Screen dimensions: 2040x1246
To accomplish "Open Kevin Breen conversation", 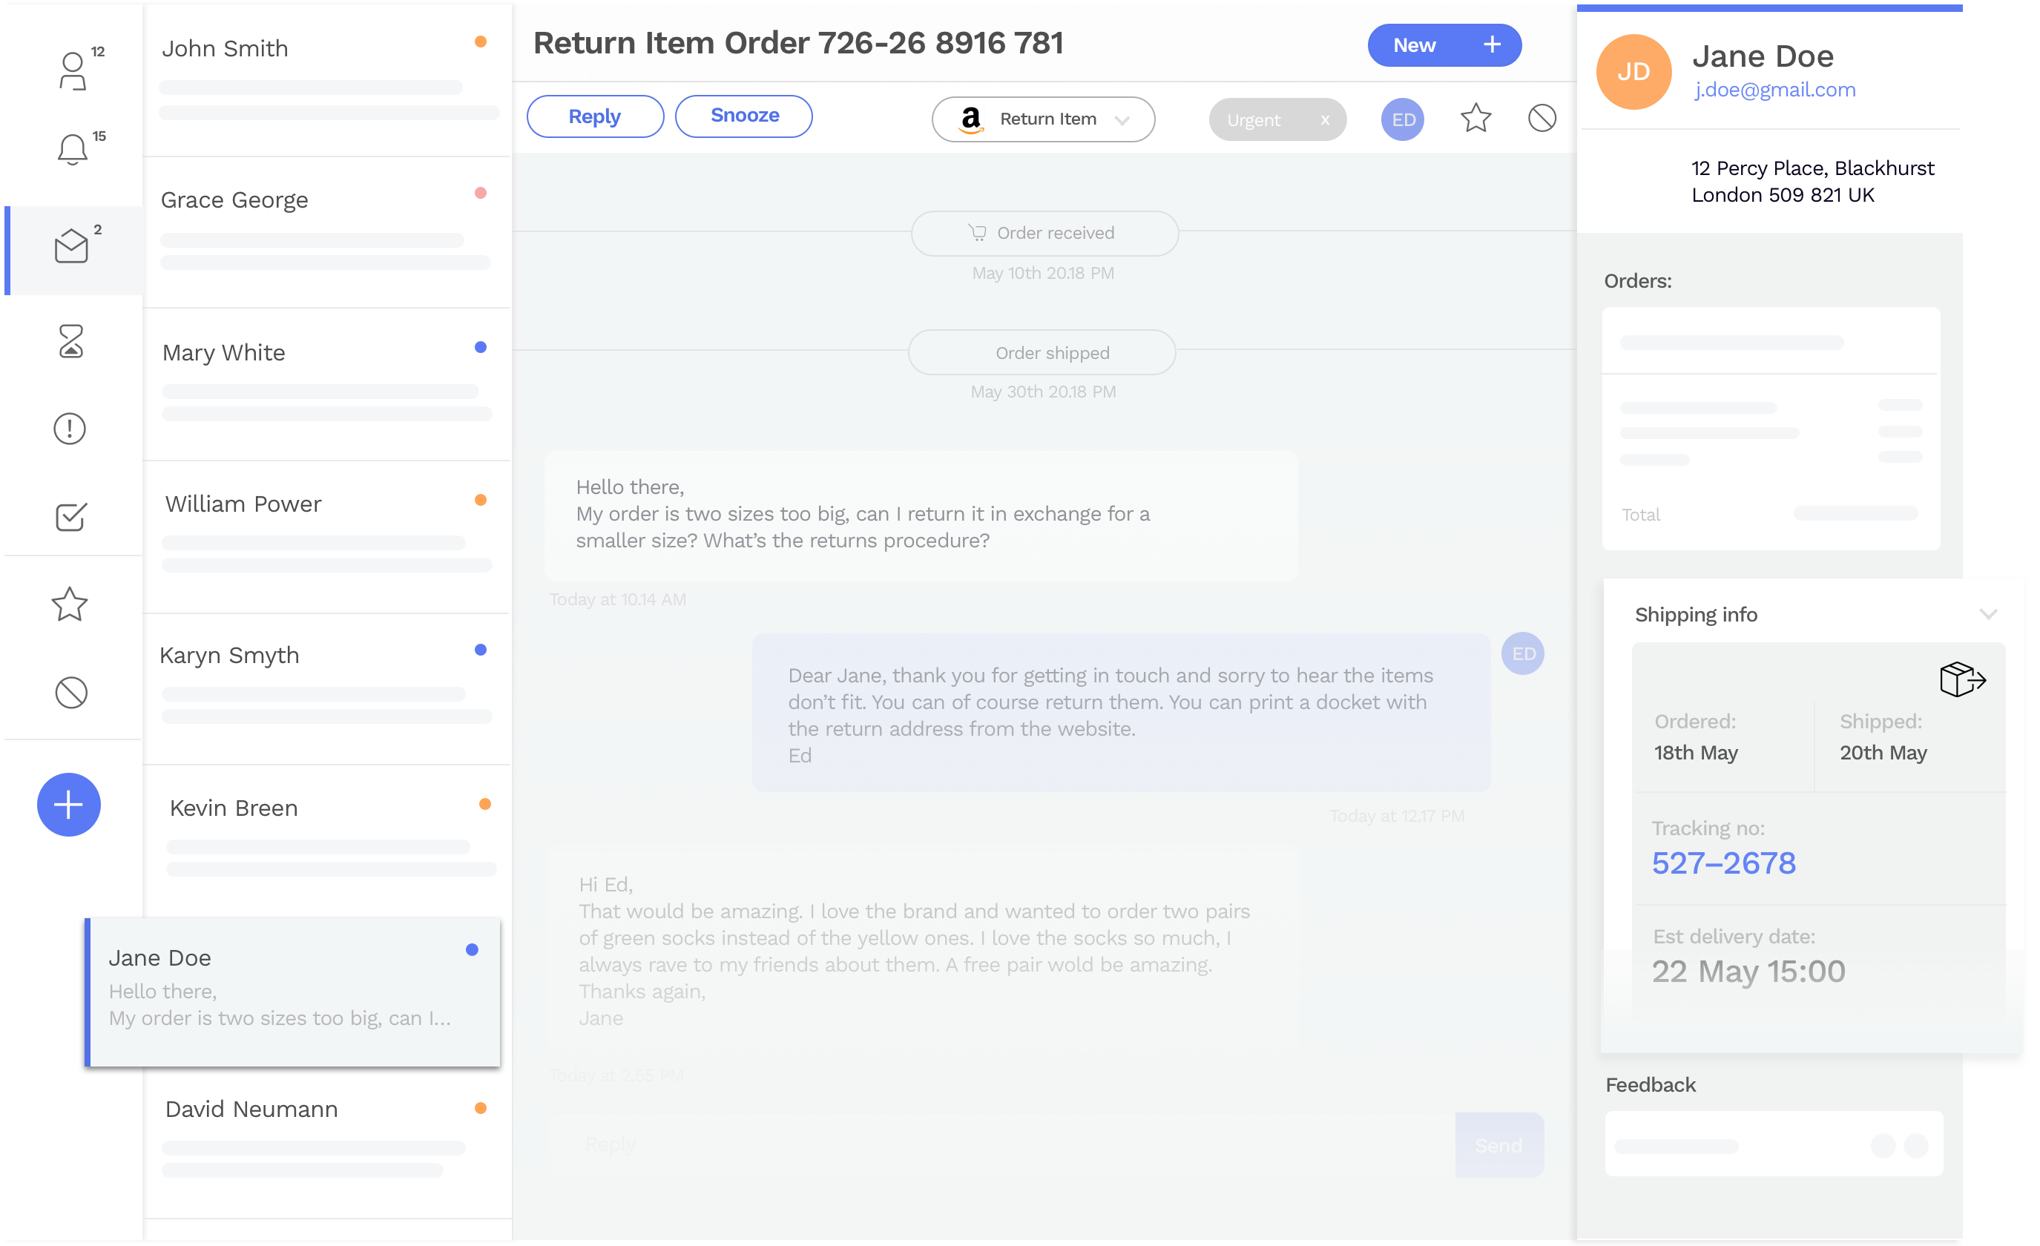I will click(328, 842).
